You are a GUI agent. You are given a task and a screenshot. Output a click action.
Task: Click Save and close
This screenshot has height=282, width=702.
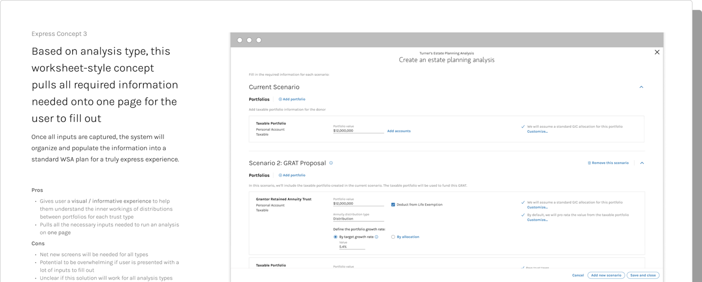[x=643, y=275]
